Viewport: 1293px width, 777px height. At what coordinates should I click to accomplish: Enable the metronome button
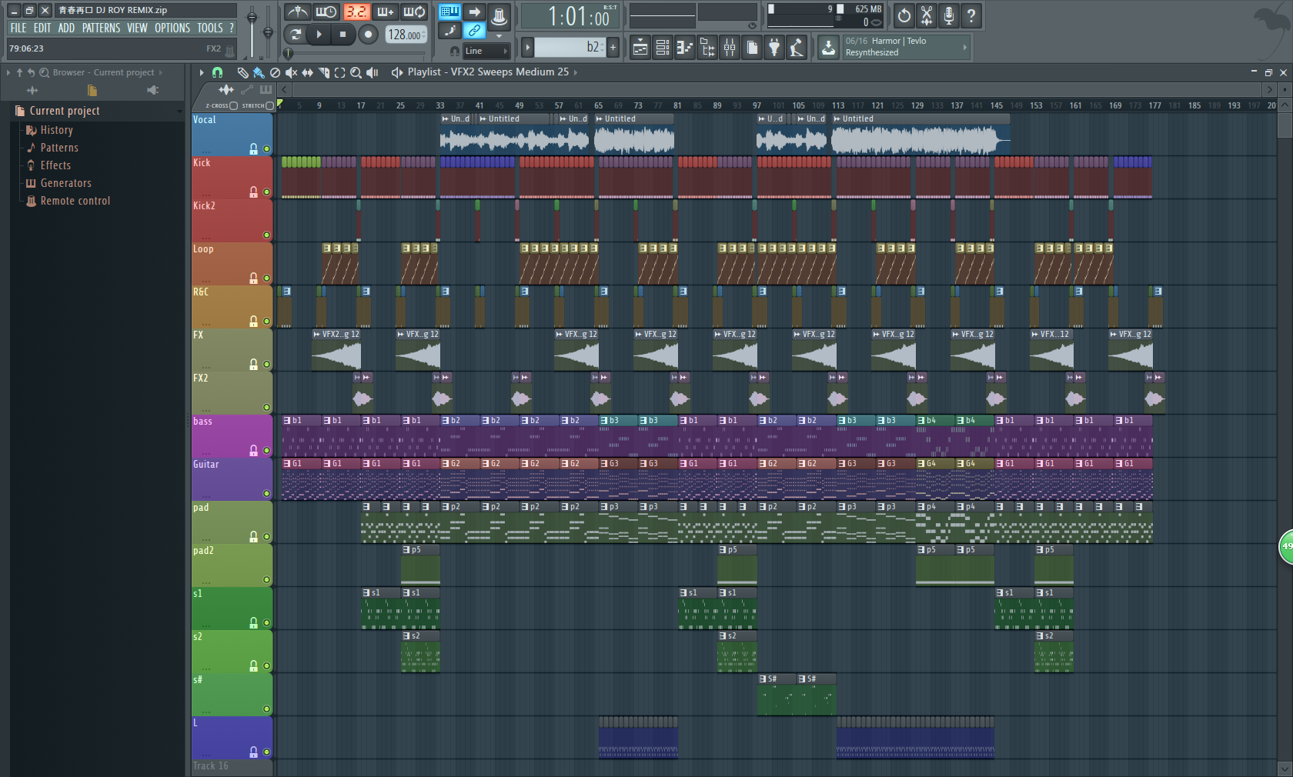pyautogui.click(x=298, y=12)
